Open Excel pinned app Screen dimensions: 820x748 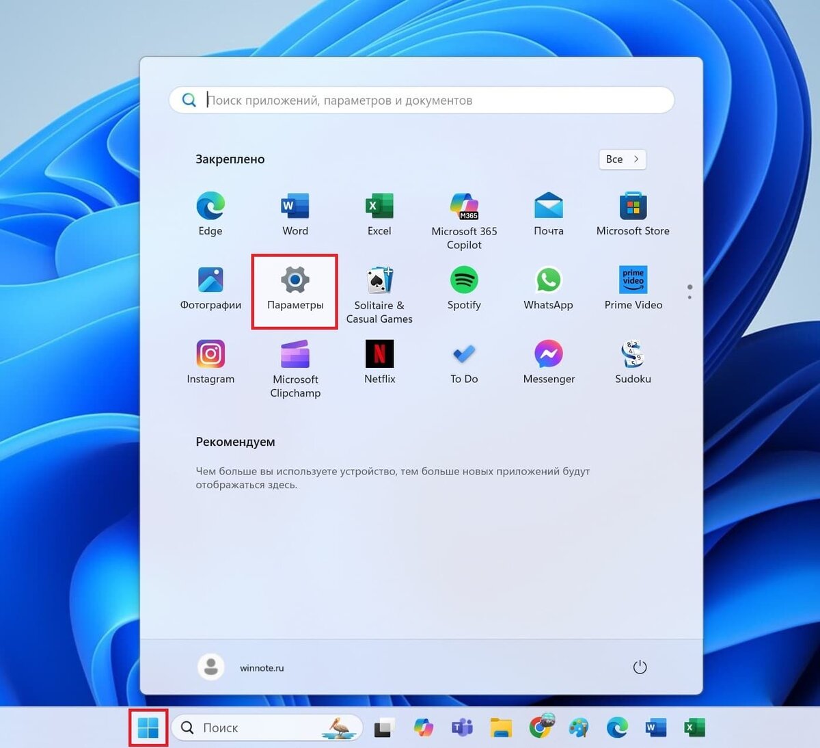point(379,214)
